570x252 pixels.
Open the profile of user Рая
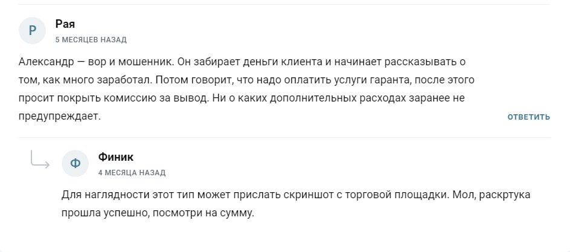coord(65,24)
